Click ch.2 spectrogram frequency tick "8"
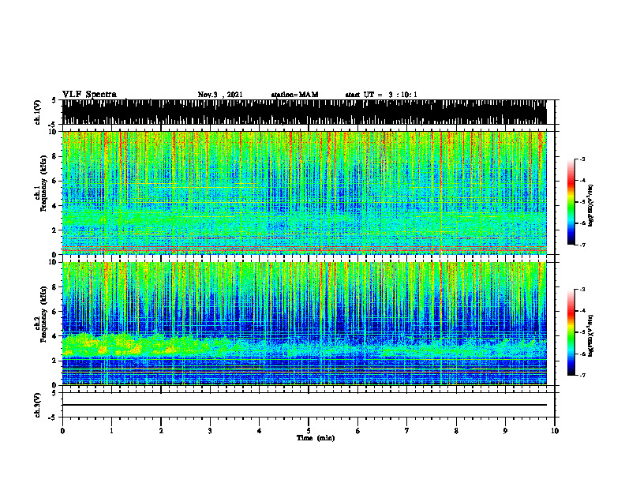Viewport: 625px width, 483px height. pos(55,287)
